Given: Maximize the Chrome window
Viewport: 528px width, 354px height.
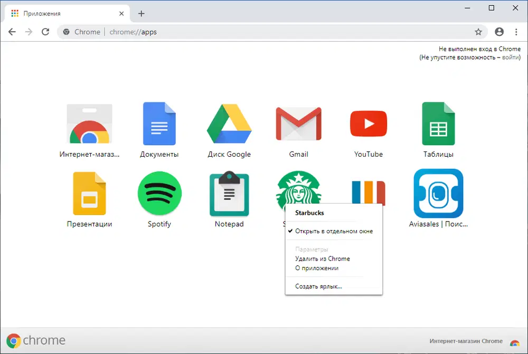Looking at the screenshot, I should [491, 8].
